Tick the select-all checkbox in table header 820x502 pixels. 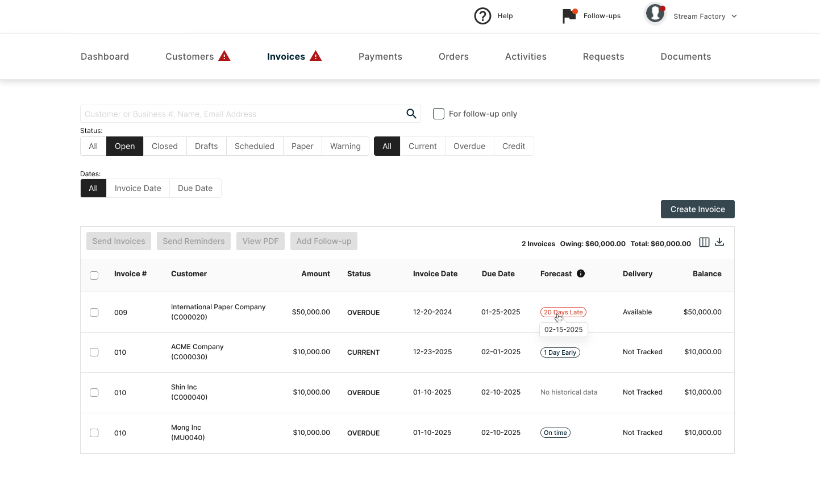point(94,275)
